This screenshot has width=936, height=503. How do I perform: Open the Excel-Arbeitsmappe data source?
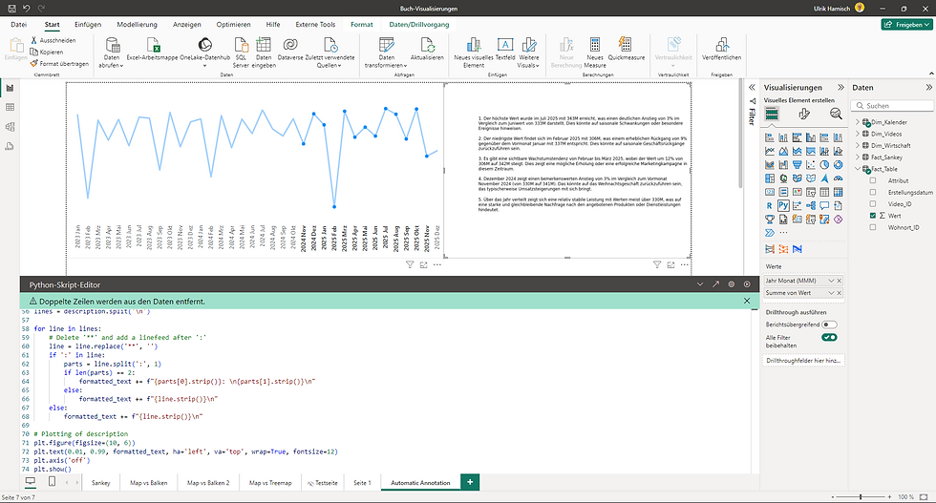tap(153, 51)
